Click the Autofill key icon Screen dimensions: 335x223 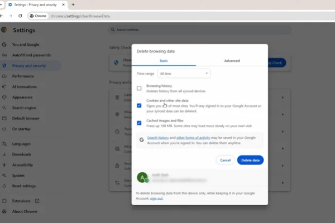click(x=4, y=55)
